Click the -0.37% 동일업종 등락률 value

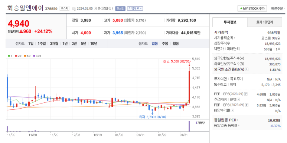coord(275,126)
